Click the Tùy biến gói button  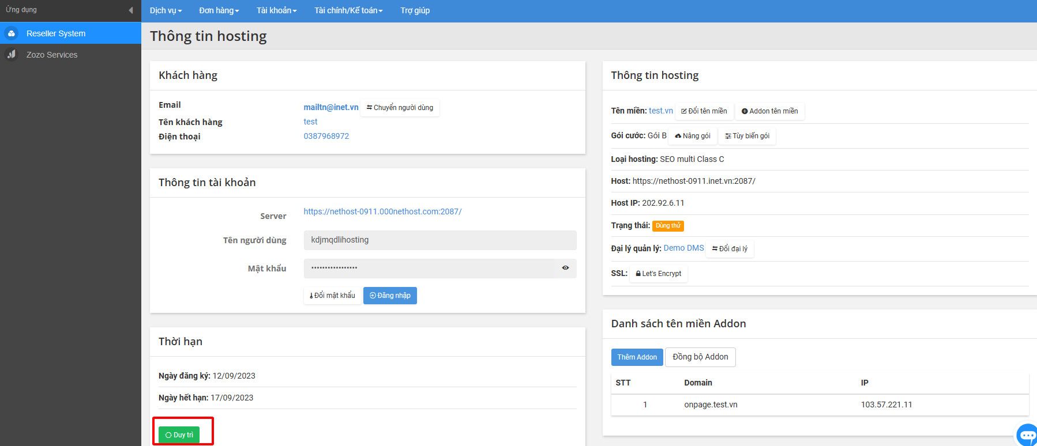747,136
